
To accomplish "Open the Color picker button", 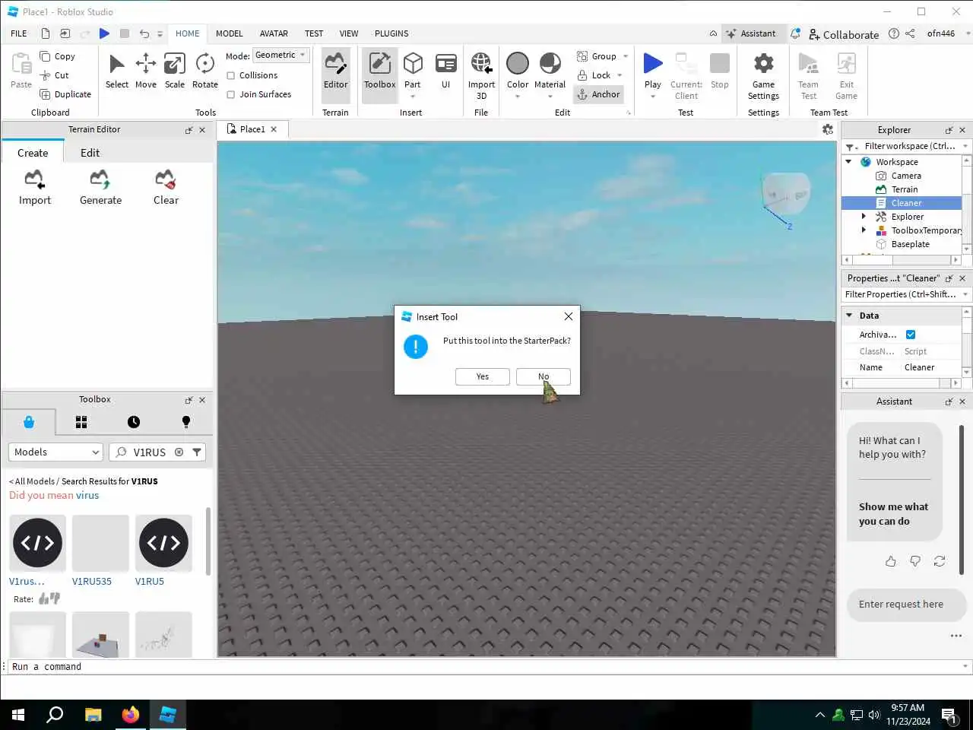I will 518,75.
